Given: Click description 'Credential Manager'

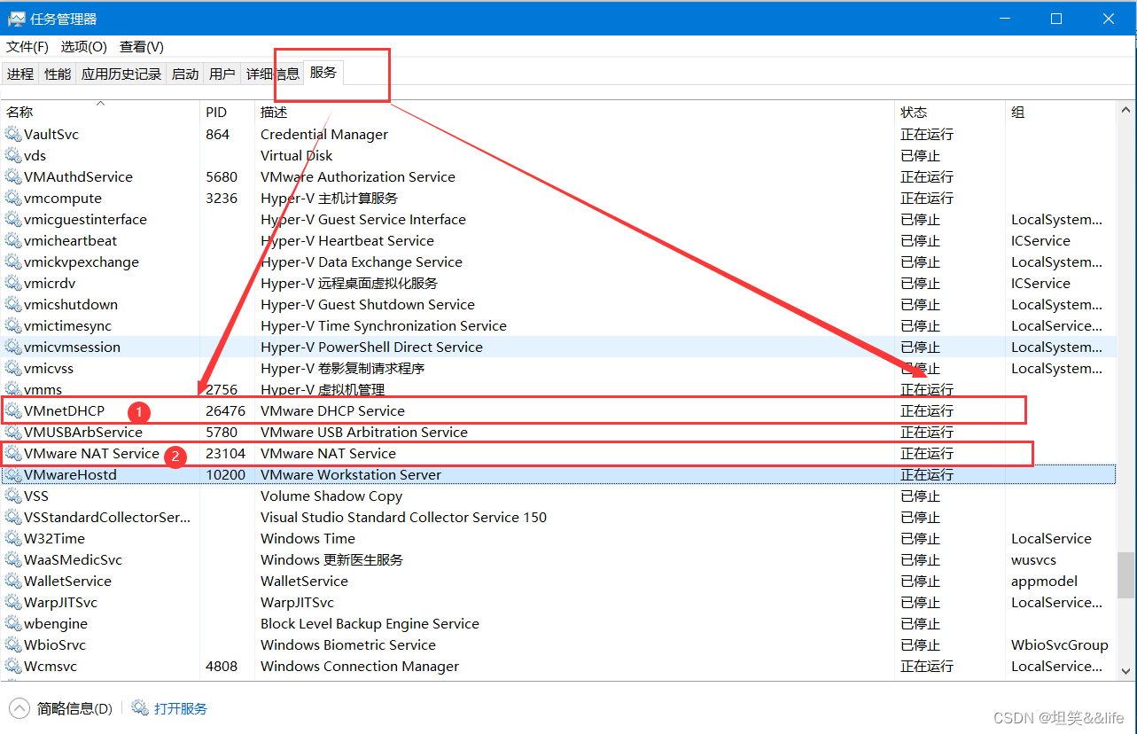Looking at the screenshot, I should click(324, 135).
